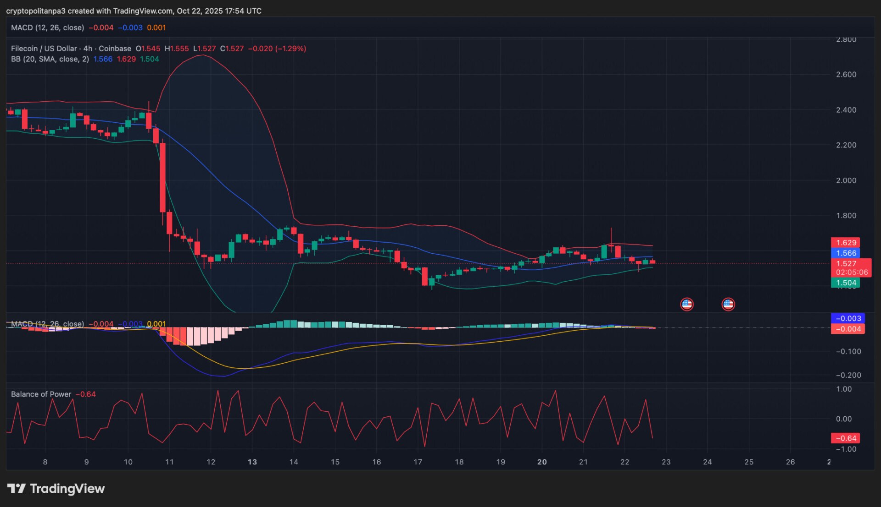The height and width of the screenshot is (507, 881).
Task: Click the TradingView logo at bottom left
Action: 56,489
